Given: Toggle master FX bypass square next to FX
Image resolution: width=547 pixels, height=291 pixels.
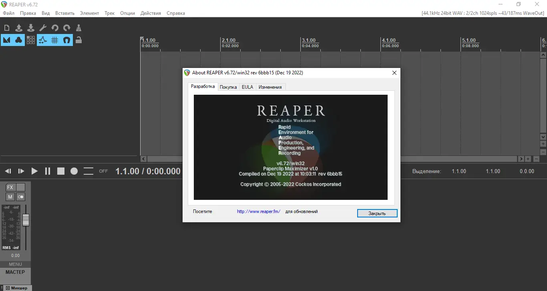Looking at the screenshot, I should click(20, 187).
